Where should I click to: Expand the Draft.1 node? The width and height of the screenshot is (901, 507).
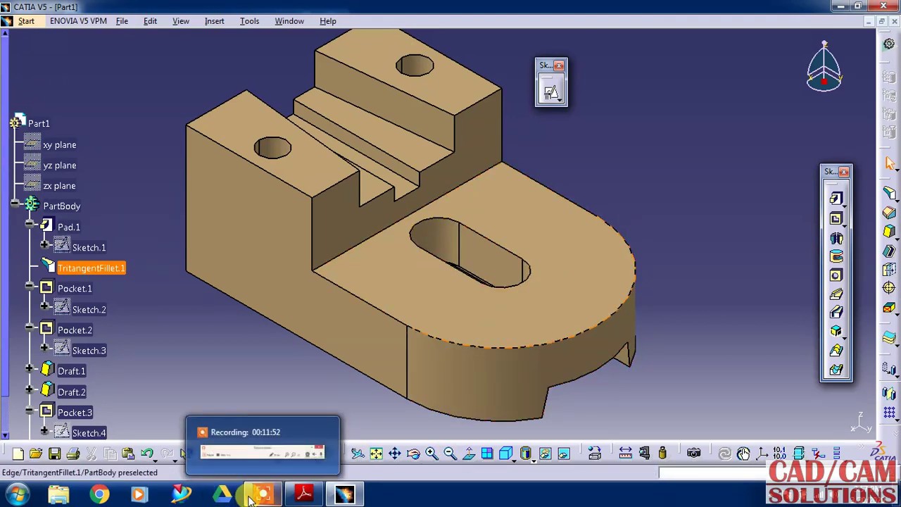click(x=29, y=370)
